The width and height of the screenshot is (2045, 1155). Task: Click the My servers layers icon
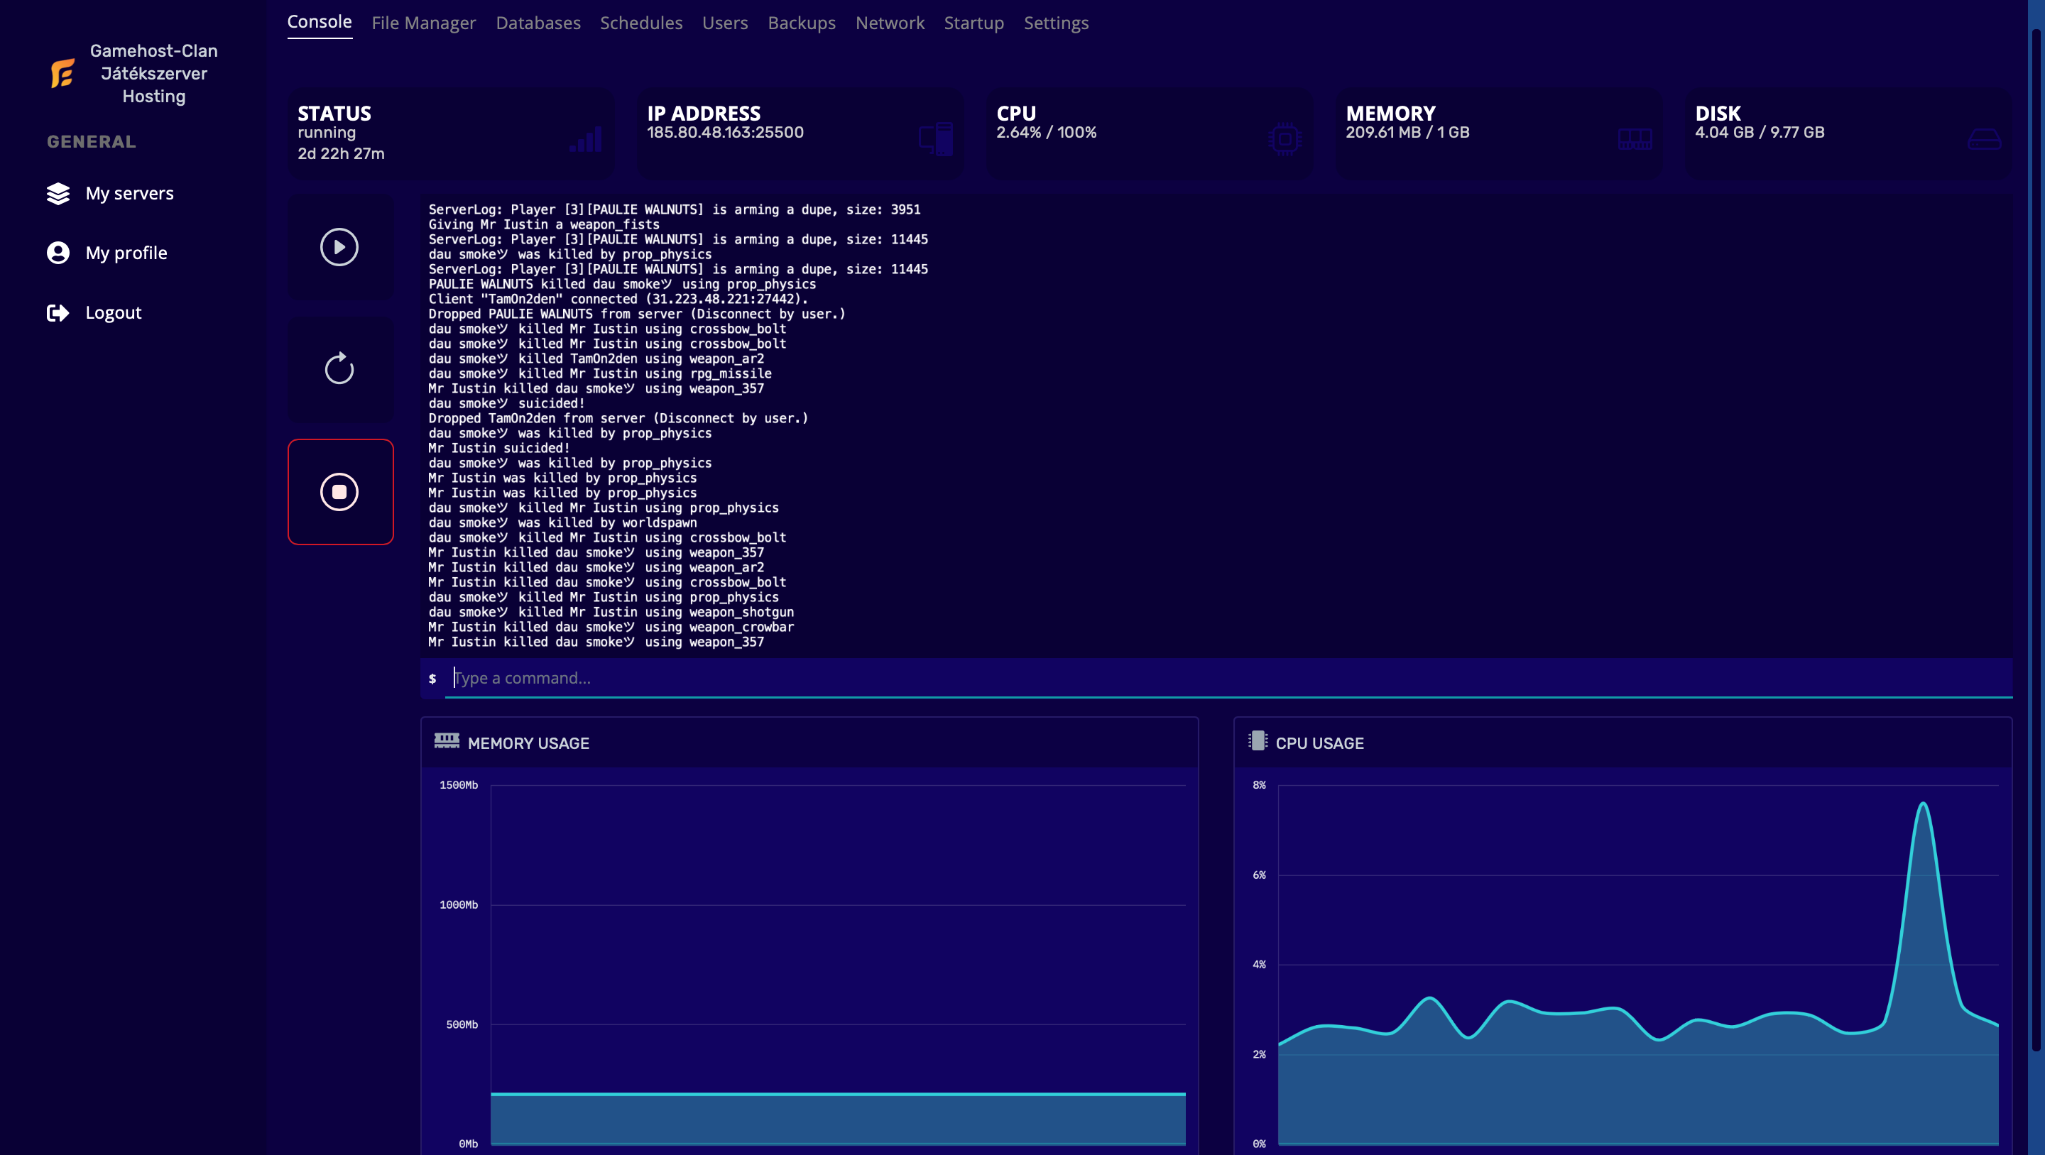pos(58,194)
